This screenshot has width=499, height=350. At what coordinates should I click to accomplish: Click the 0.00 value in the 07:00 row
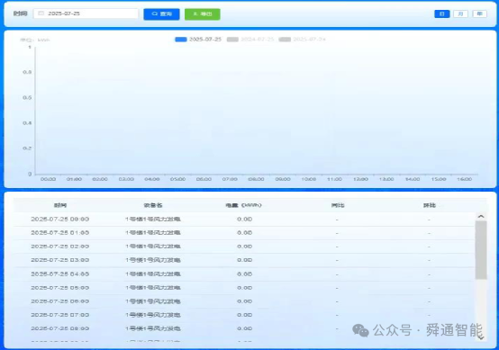244,315
